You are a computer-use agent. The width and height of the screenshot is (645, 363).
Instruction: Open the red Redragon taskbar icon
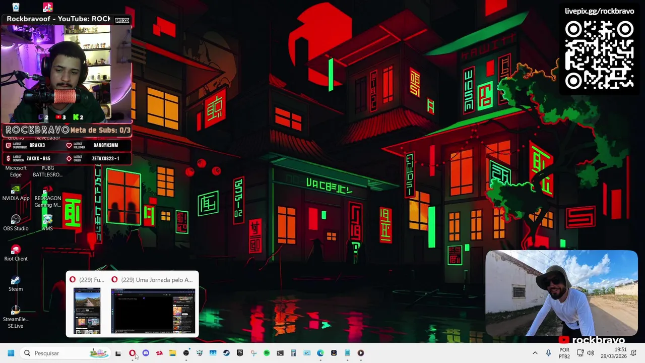159,353
